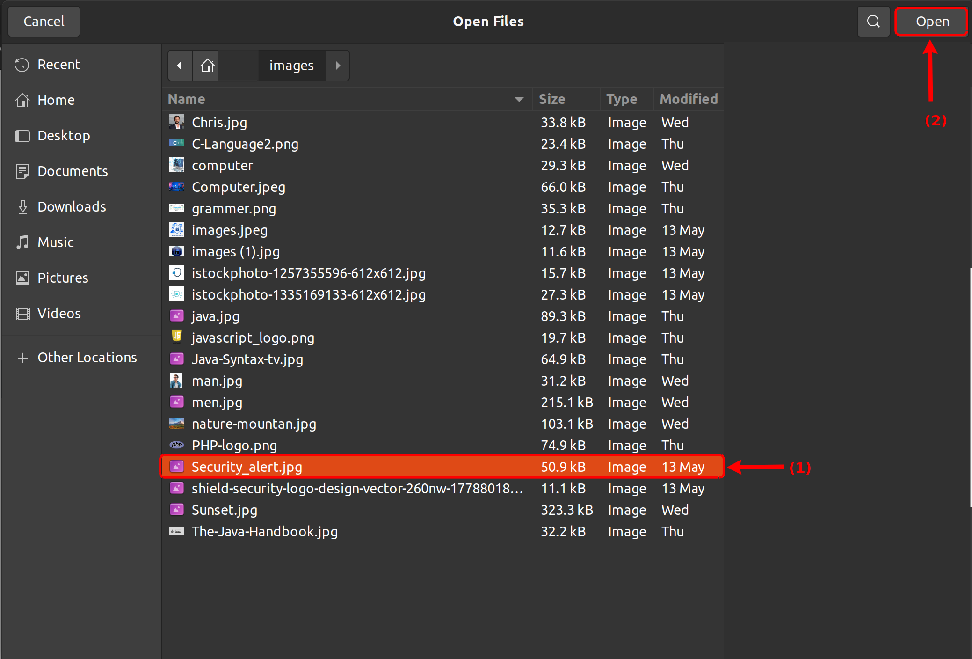Toggle the Name column sort arrow
This screenshot has width=972, height=659.
[518, 99]
